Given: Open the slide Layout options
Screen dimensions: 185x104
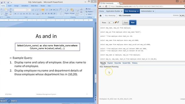Looking at the screenshot, I should (x=11, y=9).
